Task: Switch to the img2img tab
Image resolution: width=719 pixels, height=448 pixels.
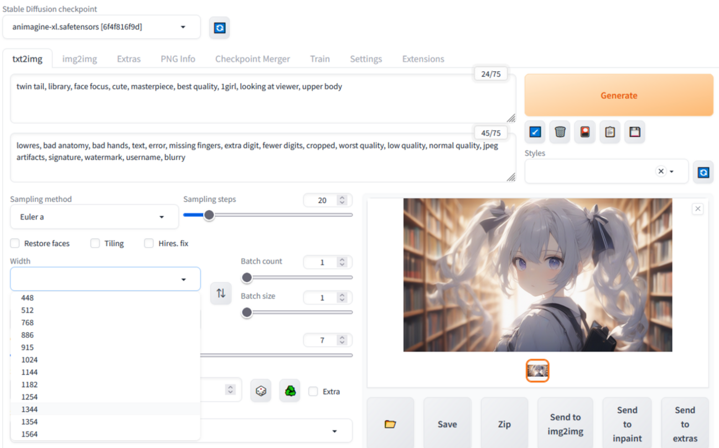Action: click(x=80, y=59)
